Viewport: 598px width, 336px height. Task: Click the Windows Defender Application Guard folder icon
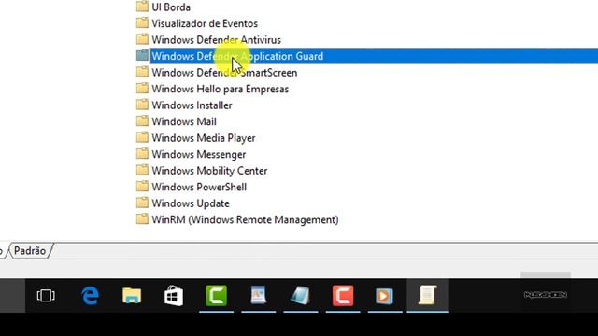click(142, 56)
